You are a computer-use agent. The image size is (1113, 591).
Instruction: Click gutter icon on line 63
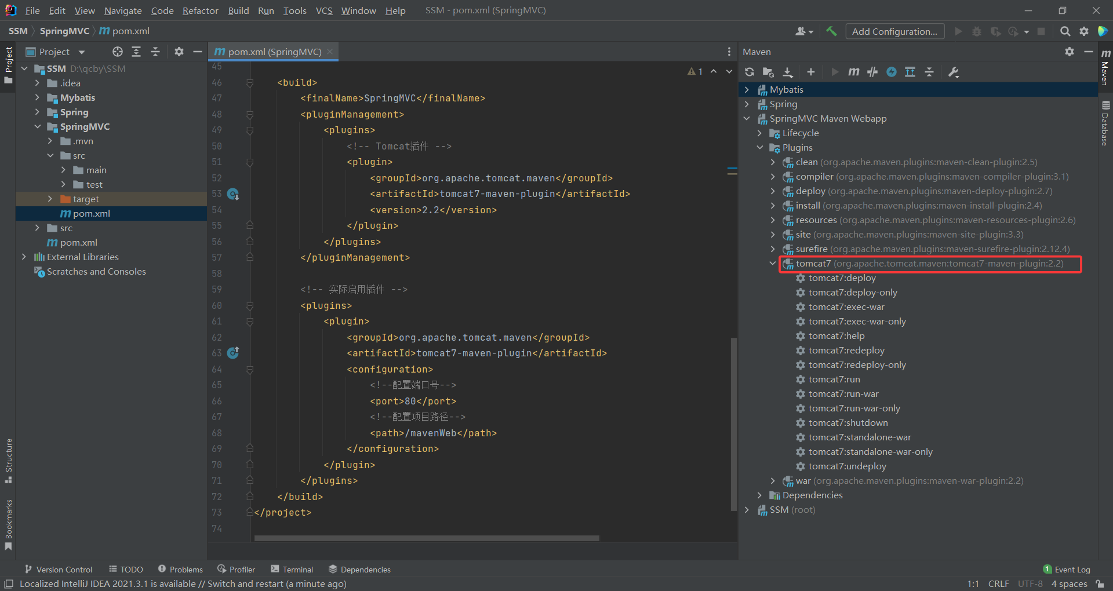233,353
